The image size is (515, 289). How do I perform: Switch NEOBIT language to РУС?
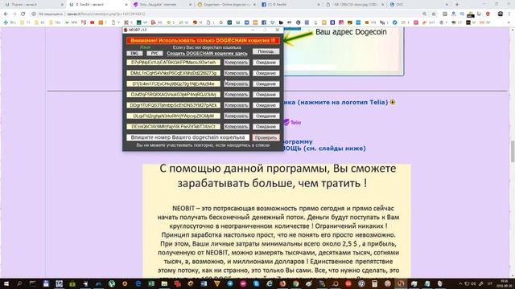pyautogui.click(x=154, y=54)
